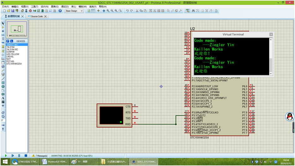
Task: Click the Rotate Clockwise icon
Action: 3,113
